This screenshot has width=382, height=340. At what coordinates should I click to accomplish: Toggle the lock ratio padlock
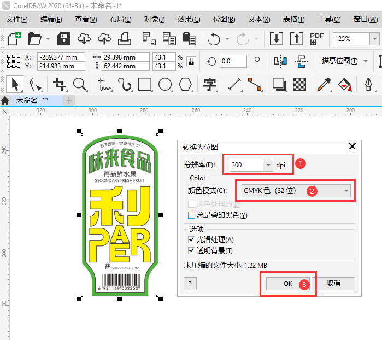[191, 61]
